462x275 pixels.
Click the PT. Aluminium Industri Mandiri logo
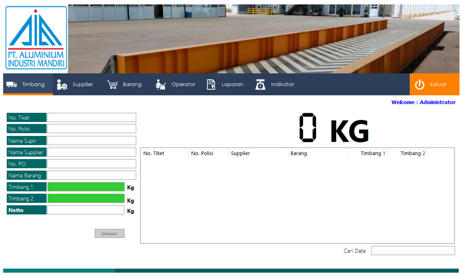pos(36,38)
